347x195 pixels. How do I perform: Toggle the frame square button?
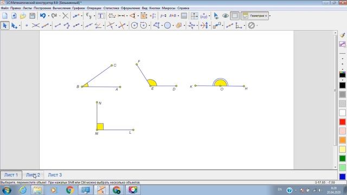[235, 16]
